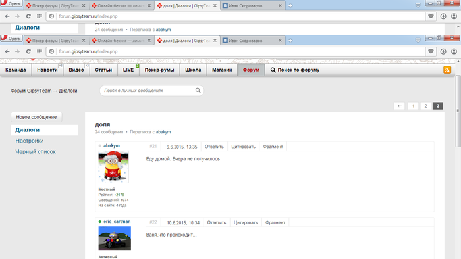Go to page 2 of the dialog
Viewport: 461px width, 259px height.
[x=425, y=106]
